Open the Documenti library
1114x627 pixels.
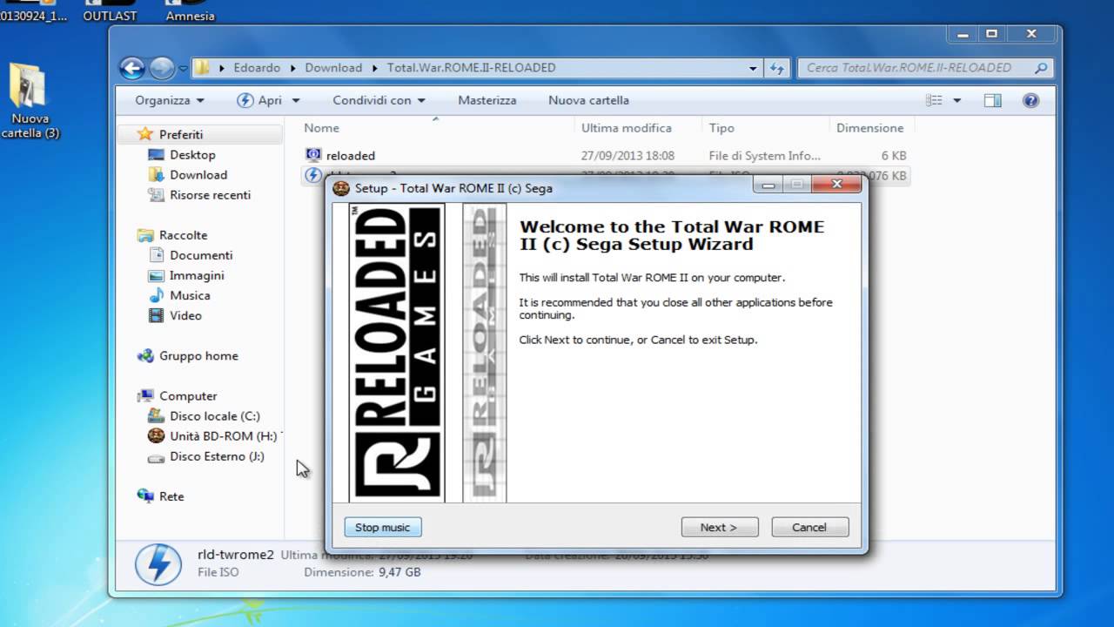coord(201,255)
